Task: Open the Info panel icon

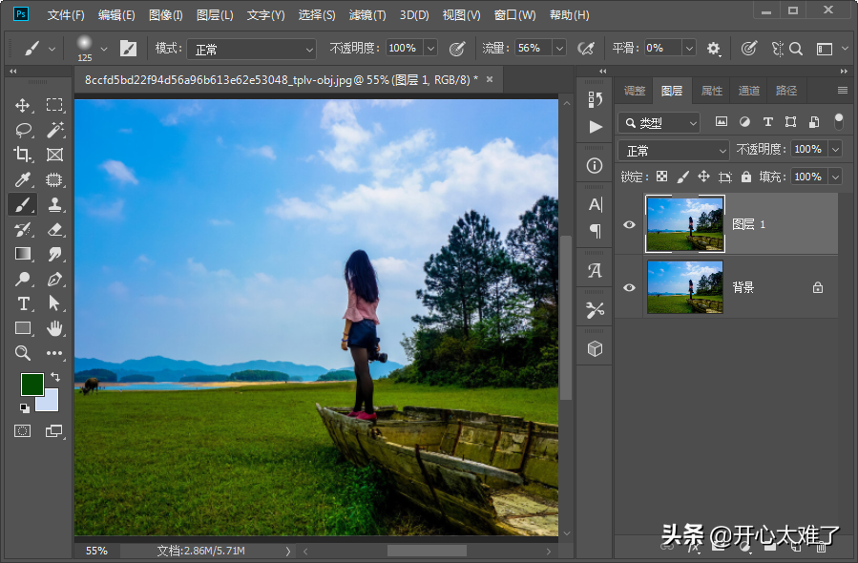Action: click(595, 165)
